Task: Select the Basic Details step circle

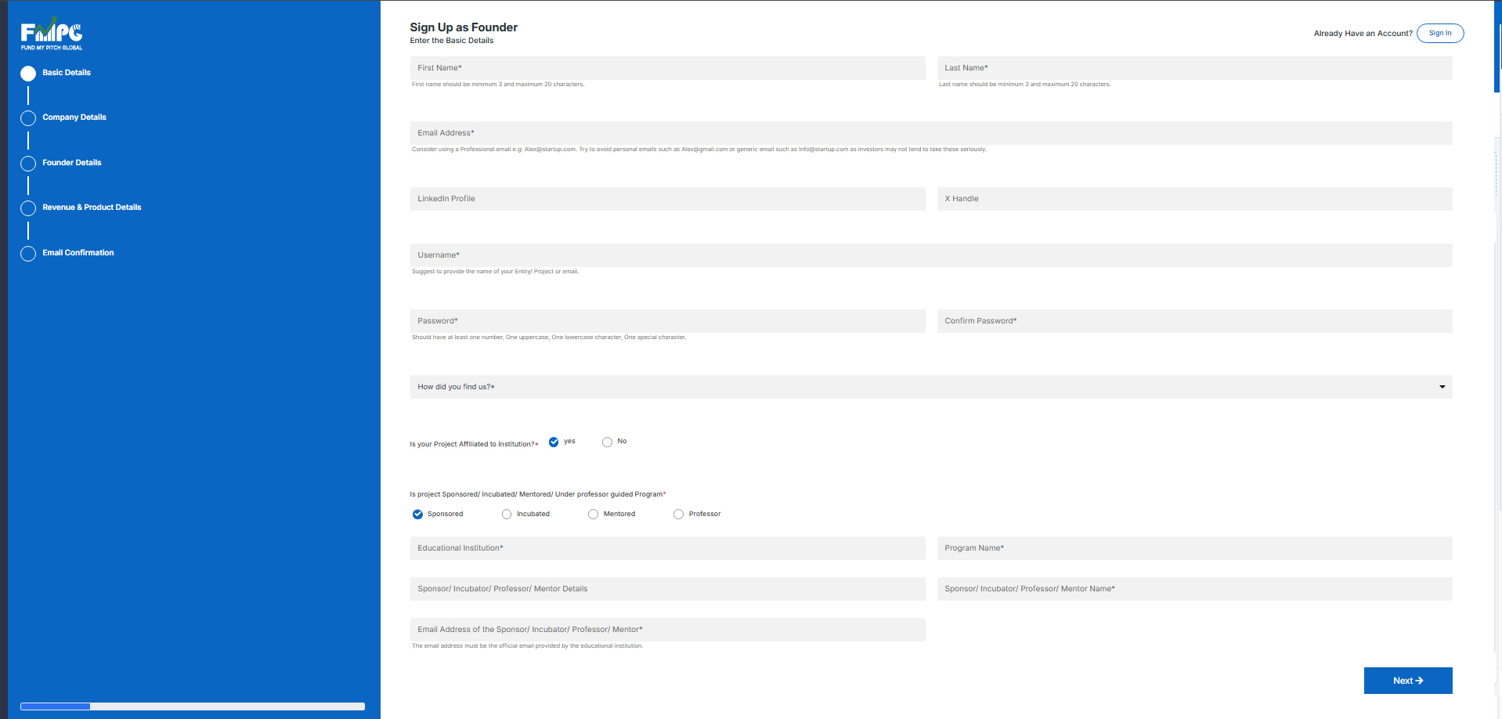Action: click(28, 74)
